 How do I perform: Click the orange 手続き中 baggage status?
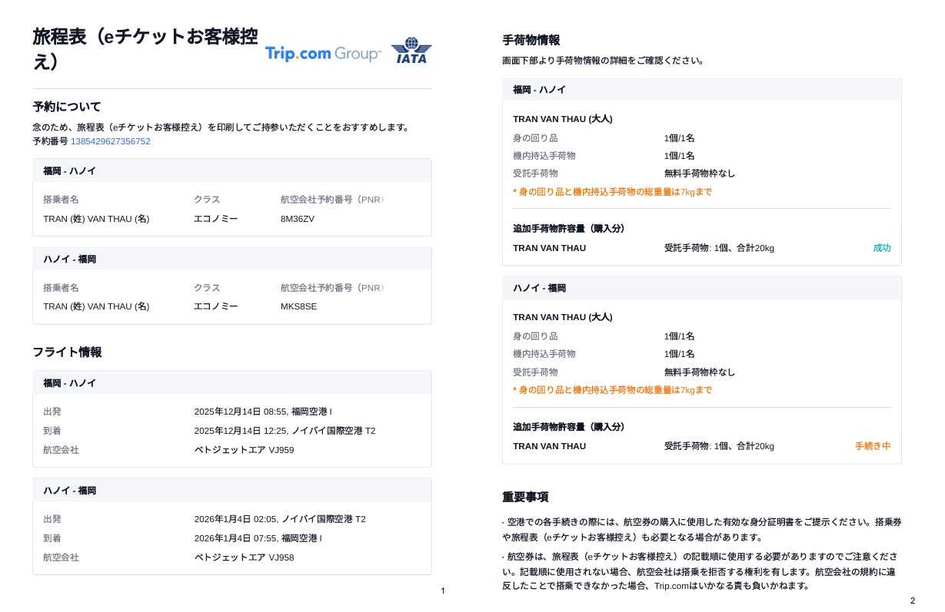coord(872,446)
